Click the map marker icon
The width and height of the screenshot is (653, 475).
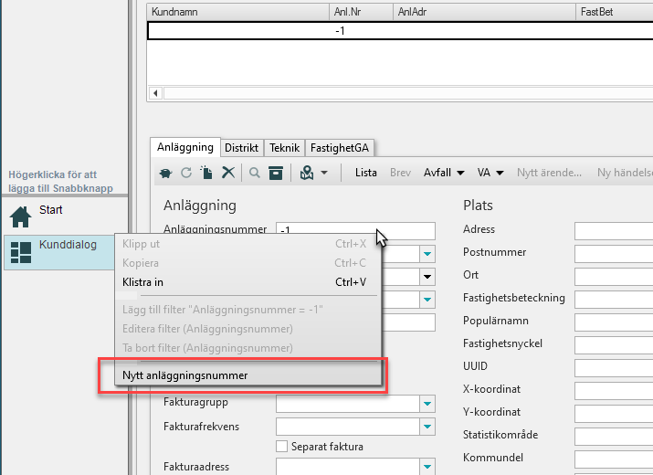coord(308,172)
